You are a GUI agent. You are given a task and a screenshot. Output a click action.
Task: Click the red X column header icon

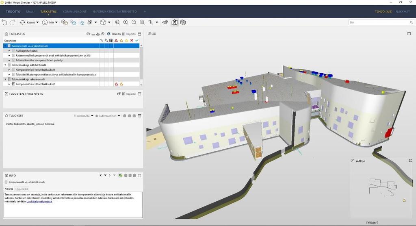[132, 40]
